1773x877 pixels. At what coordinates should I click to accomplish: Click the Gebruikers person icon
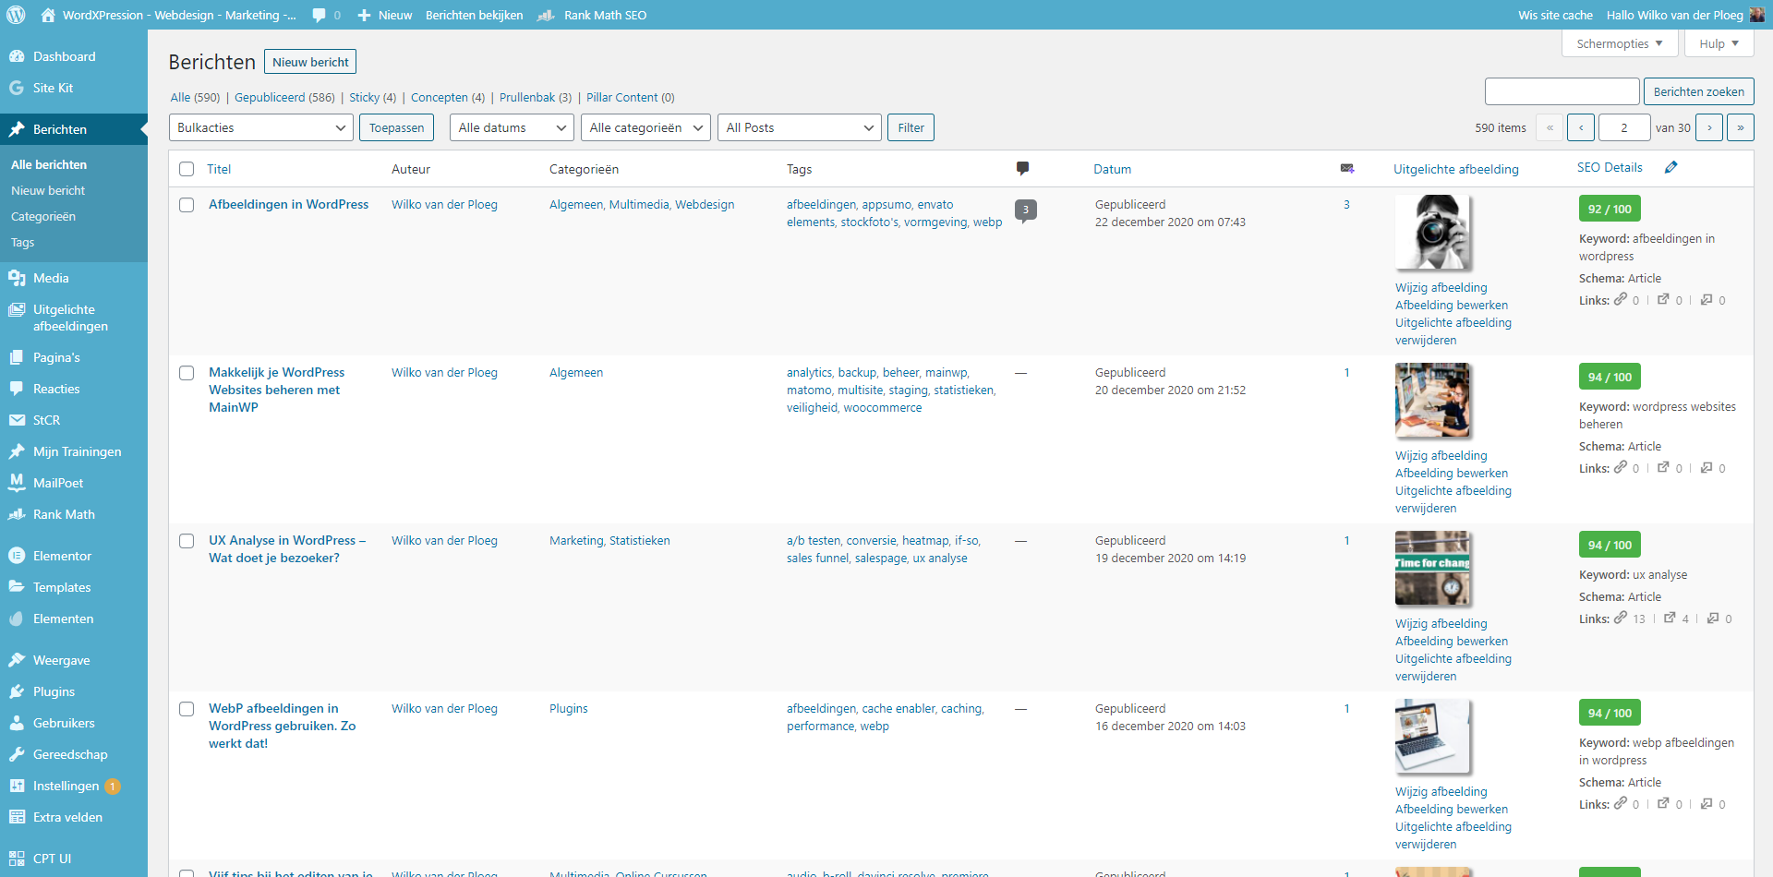click(17, 723)
